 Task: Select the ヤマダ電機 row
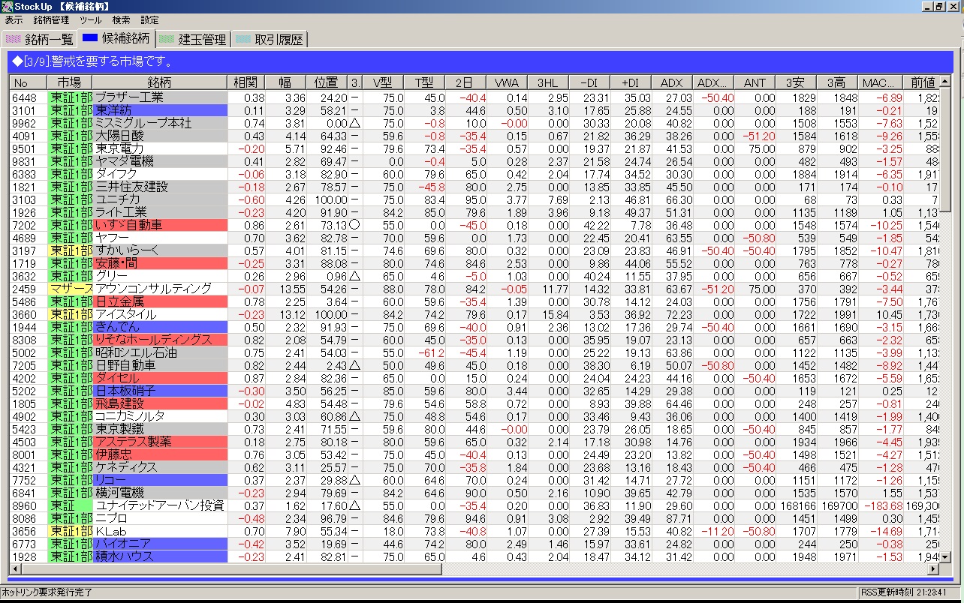pyautogui.click(x=474, y=161)
